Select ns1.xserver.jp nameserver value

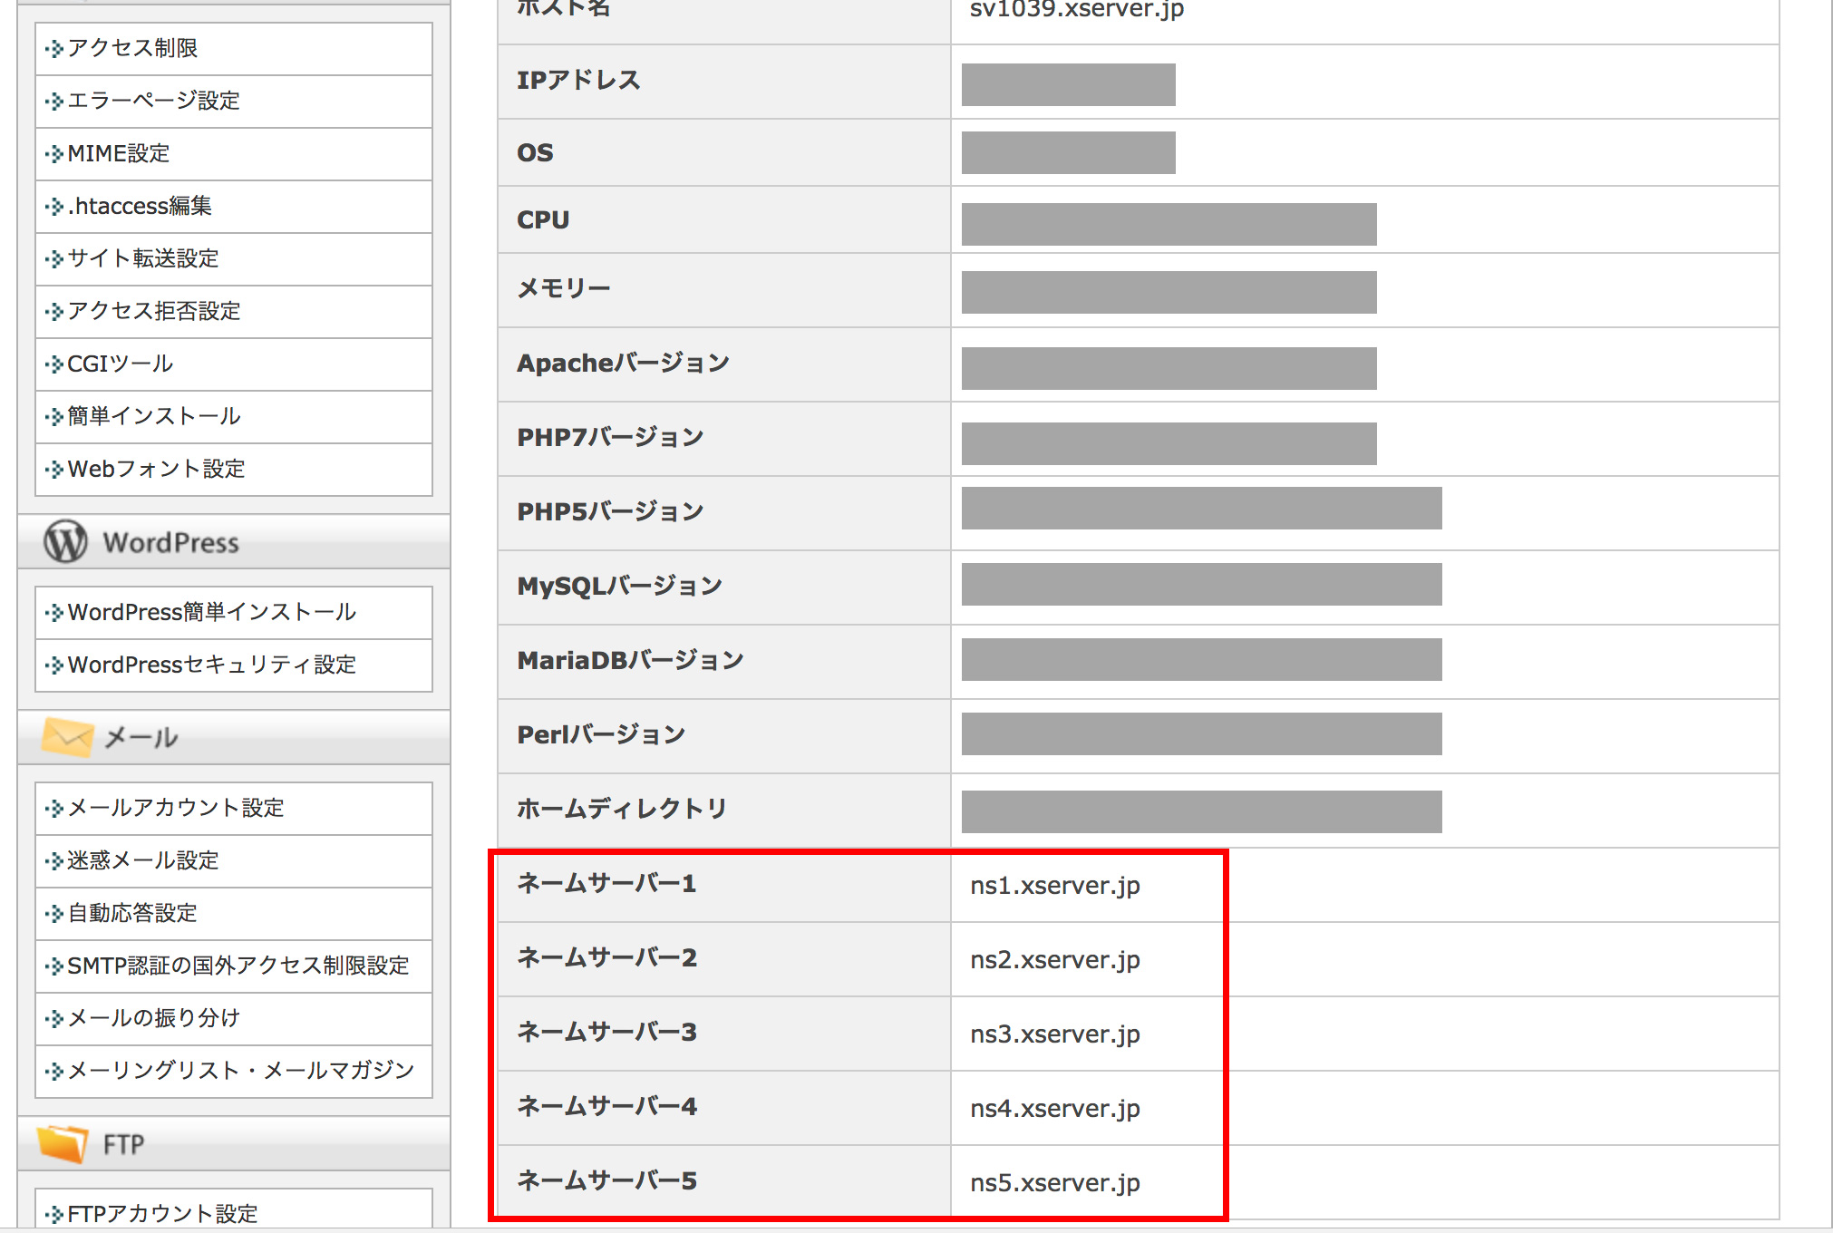point(1055,886)
